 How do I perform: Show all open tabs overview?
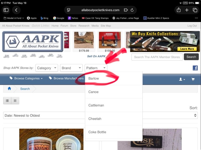(195, 10)
